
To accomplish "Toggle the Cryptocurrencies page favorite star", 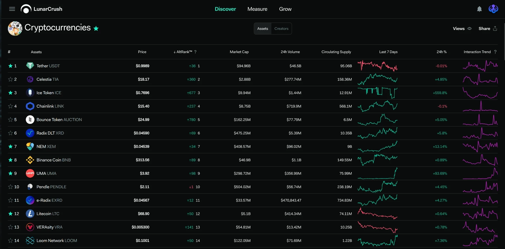I will coord(96,28).
